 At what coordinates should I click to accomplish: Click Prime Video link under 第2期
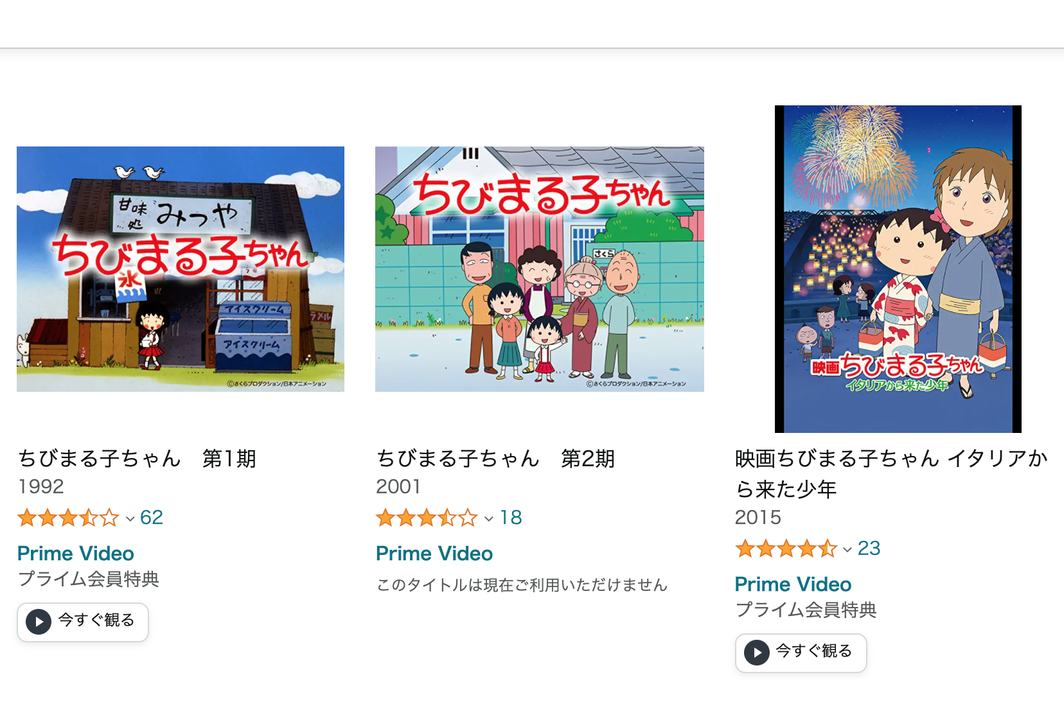point(434,554)
